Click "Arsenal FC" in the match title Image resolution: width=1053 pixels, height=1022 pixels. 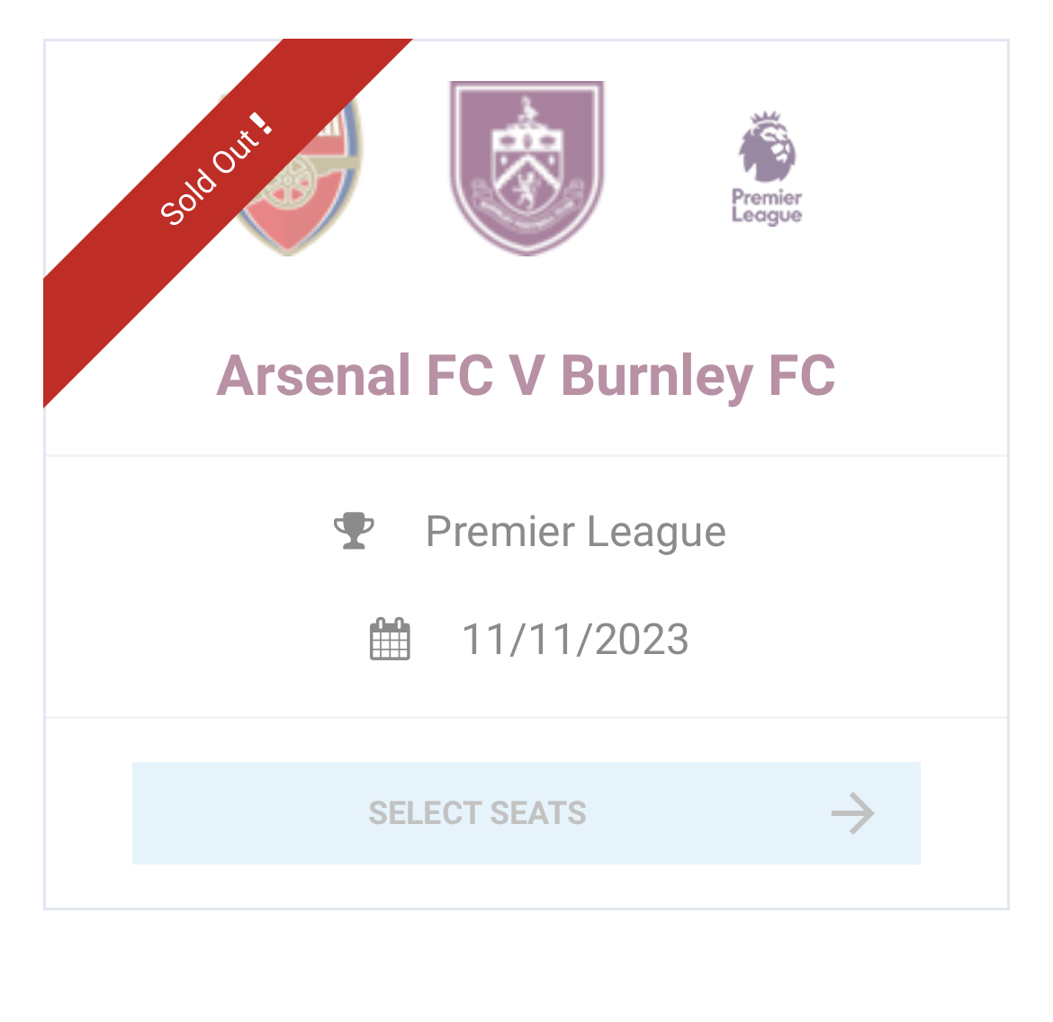click(355, 375)
